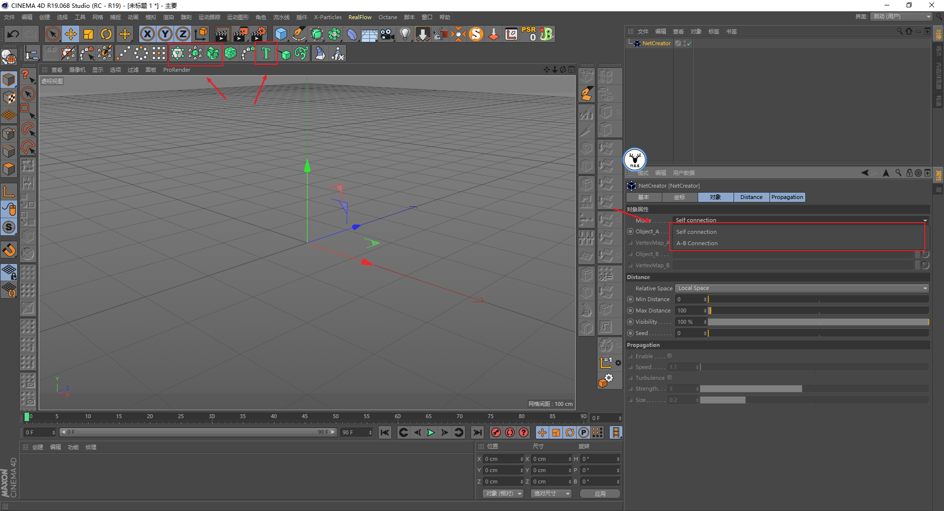Select the Live Selection arrow tool
944x511 pixels.
coord(53,34)
